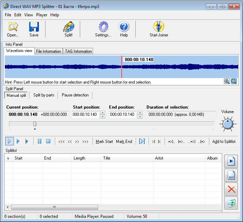Click the |=>.. navigation icon

(182, 142)
